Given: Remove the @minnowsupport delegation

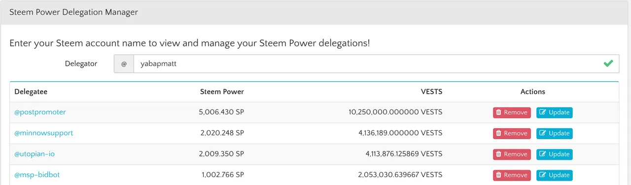Looking at the screenshot, I should coord(512,133).
